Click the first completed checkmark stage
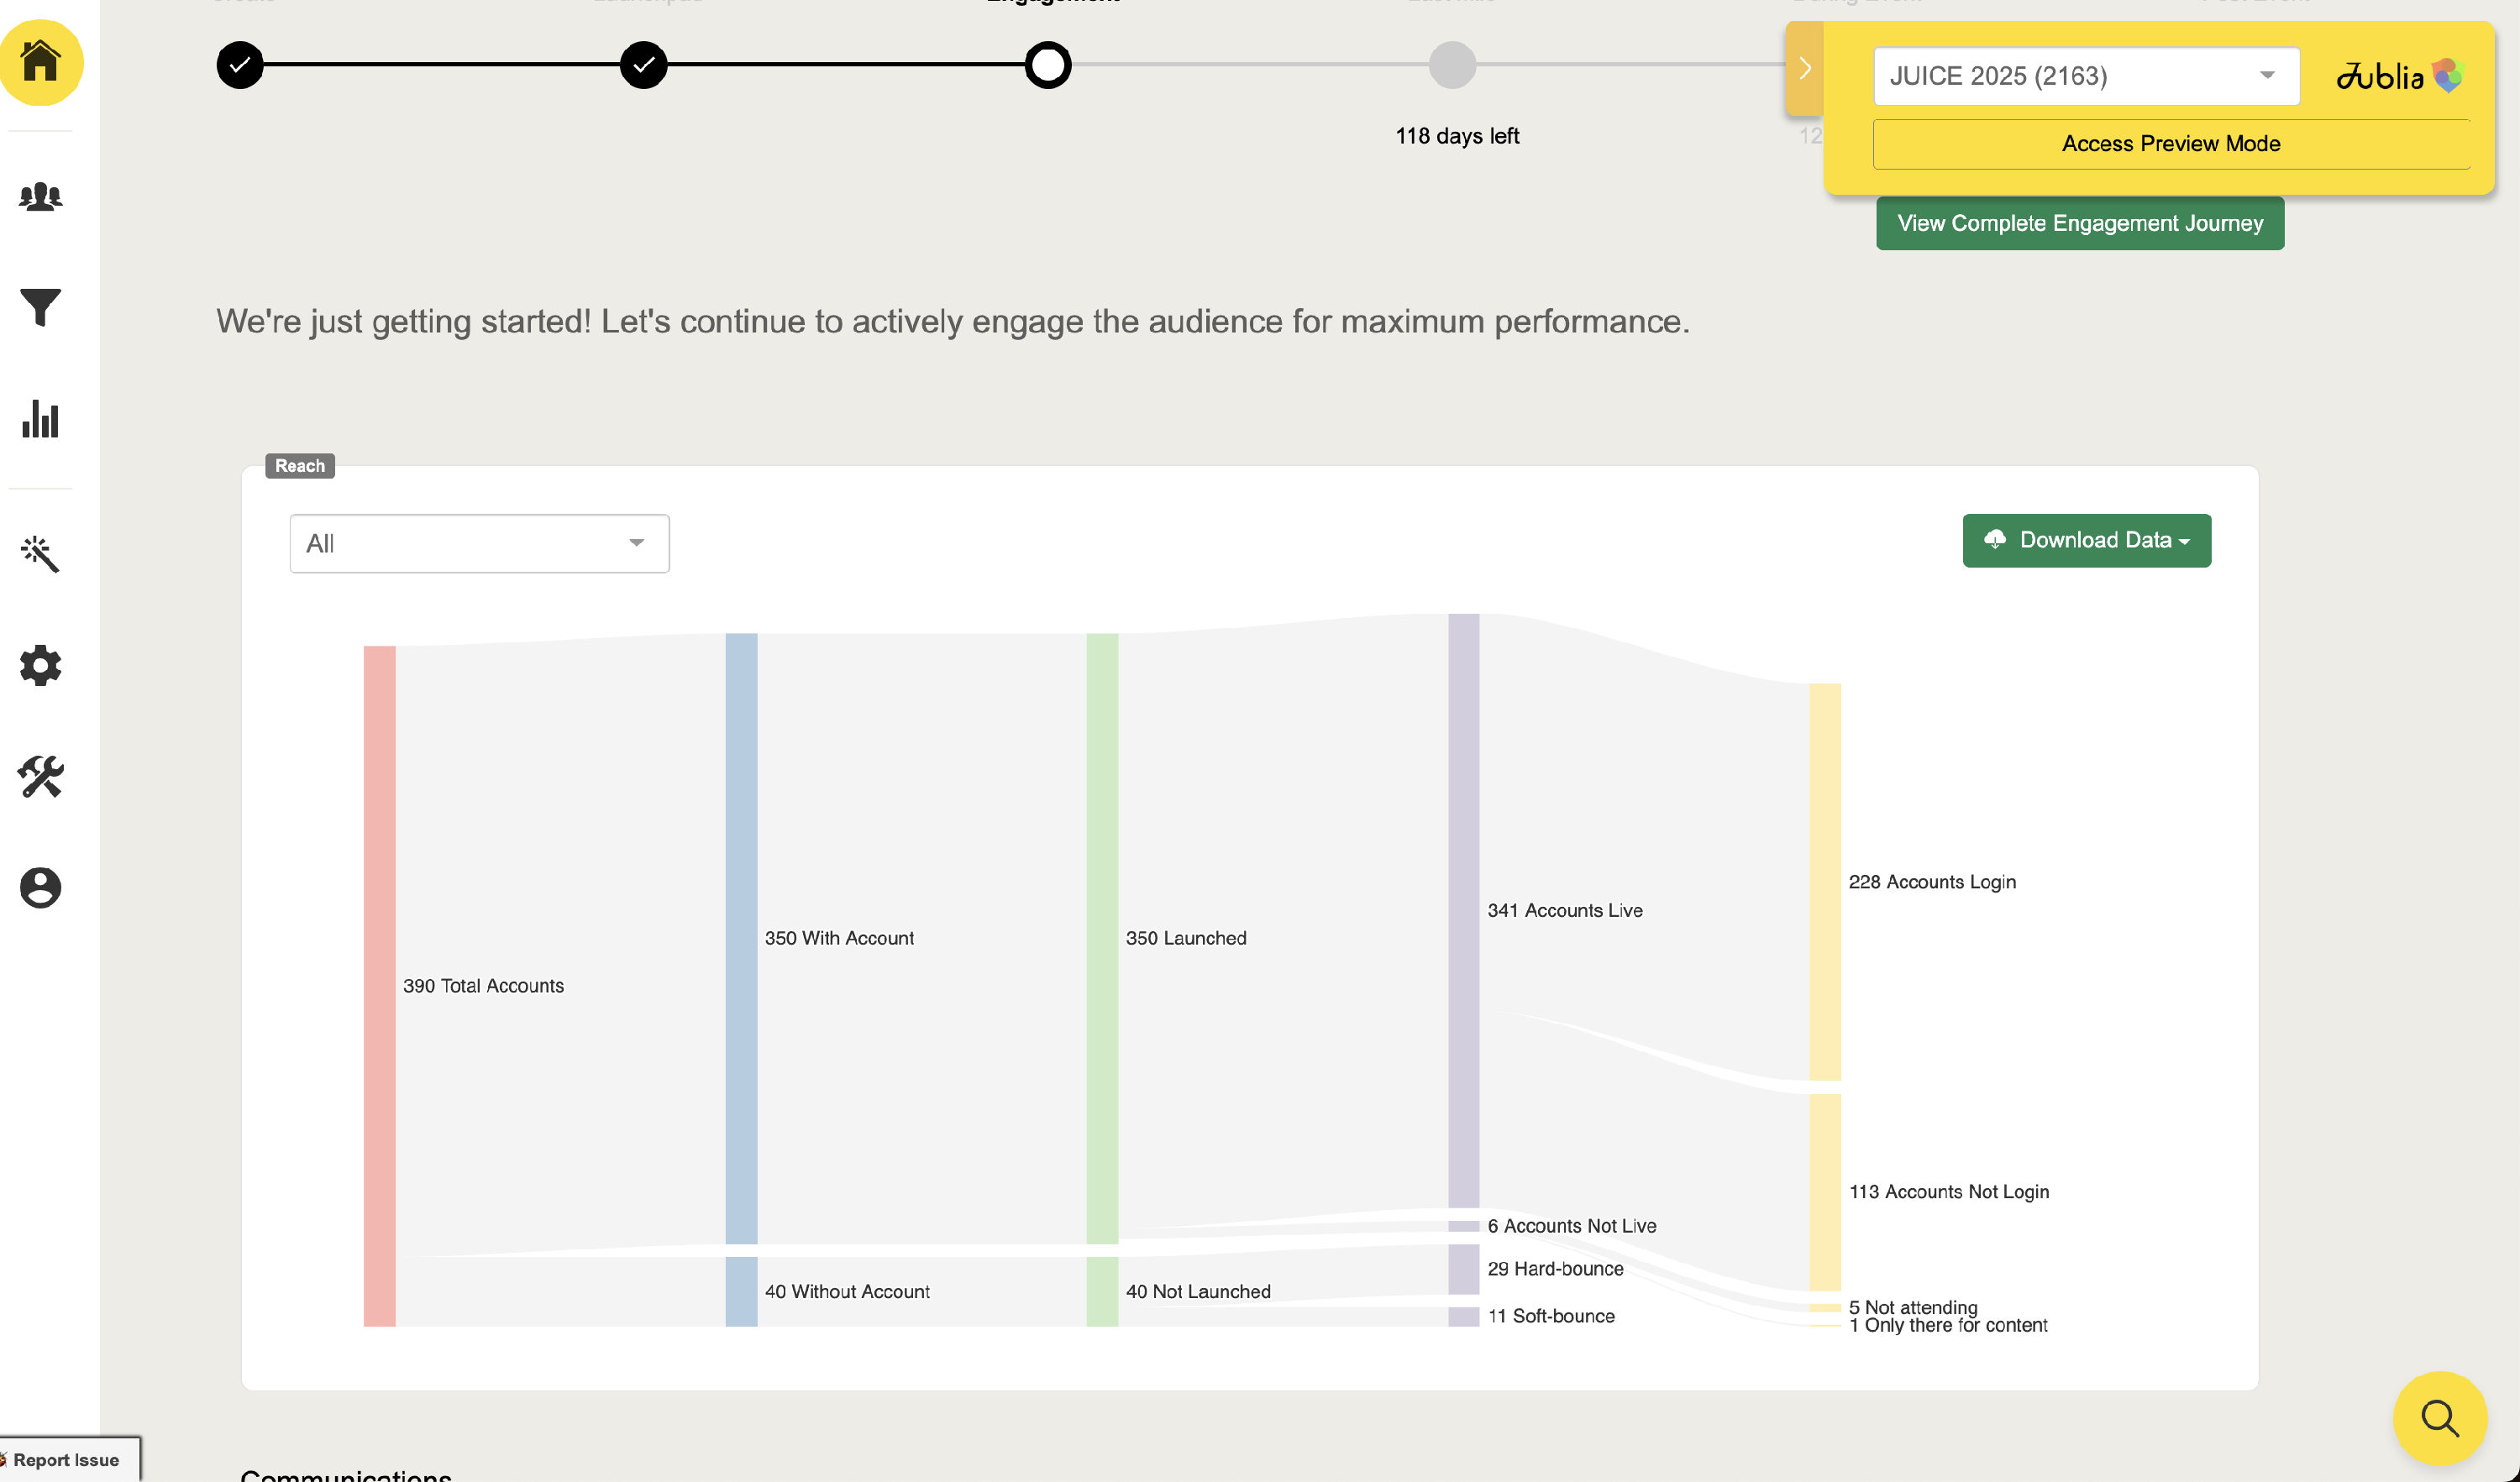The image size is (2520, 1482). [x=240, y=65]
